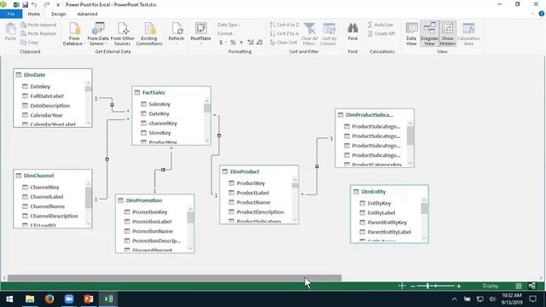Click DimDate table scrollbar down arrow
This screenshot has height=307, width=546.
pos(88,123)
